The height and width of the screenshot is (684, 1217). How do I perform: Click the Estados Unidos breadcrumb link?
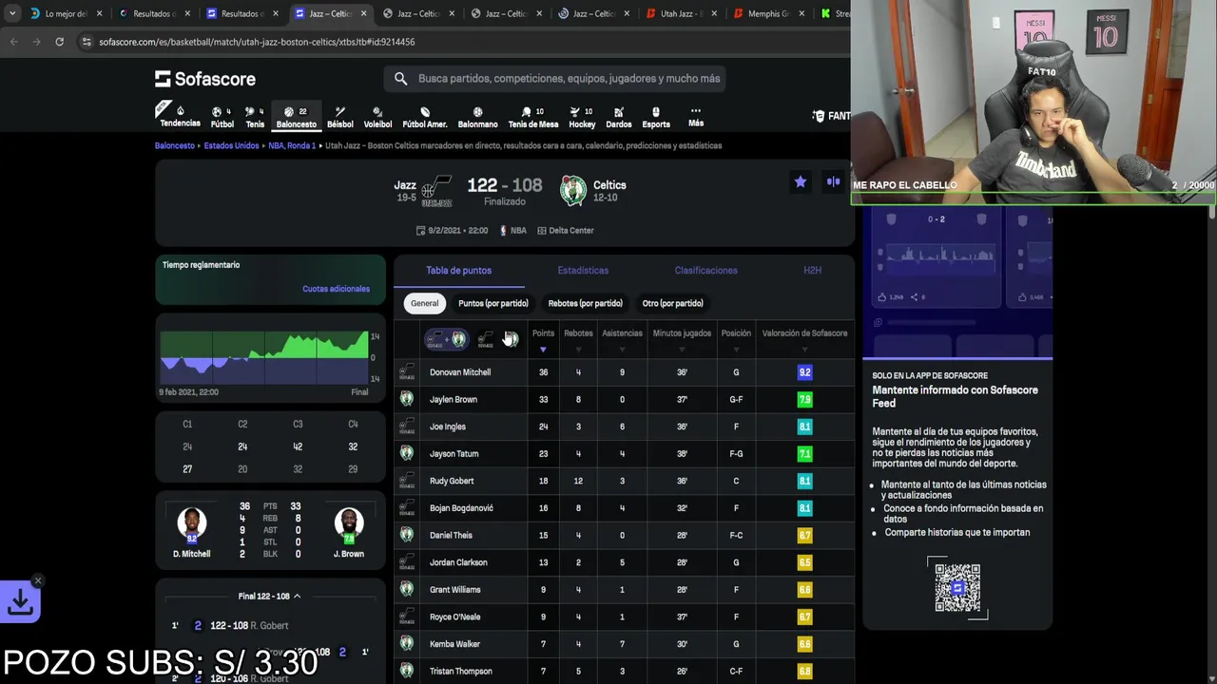(231, 146)
